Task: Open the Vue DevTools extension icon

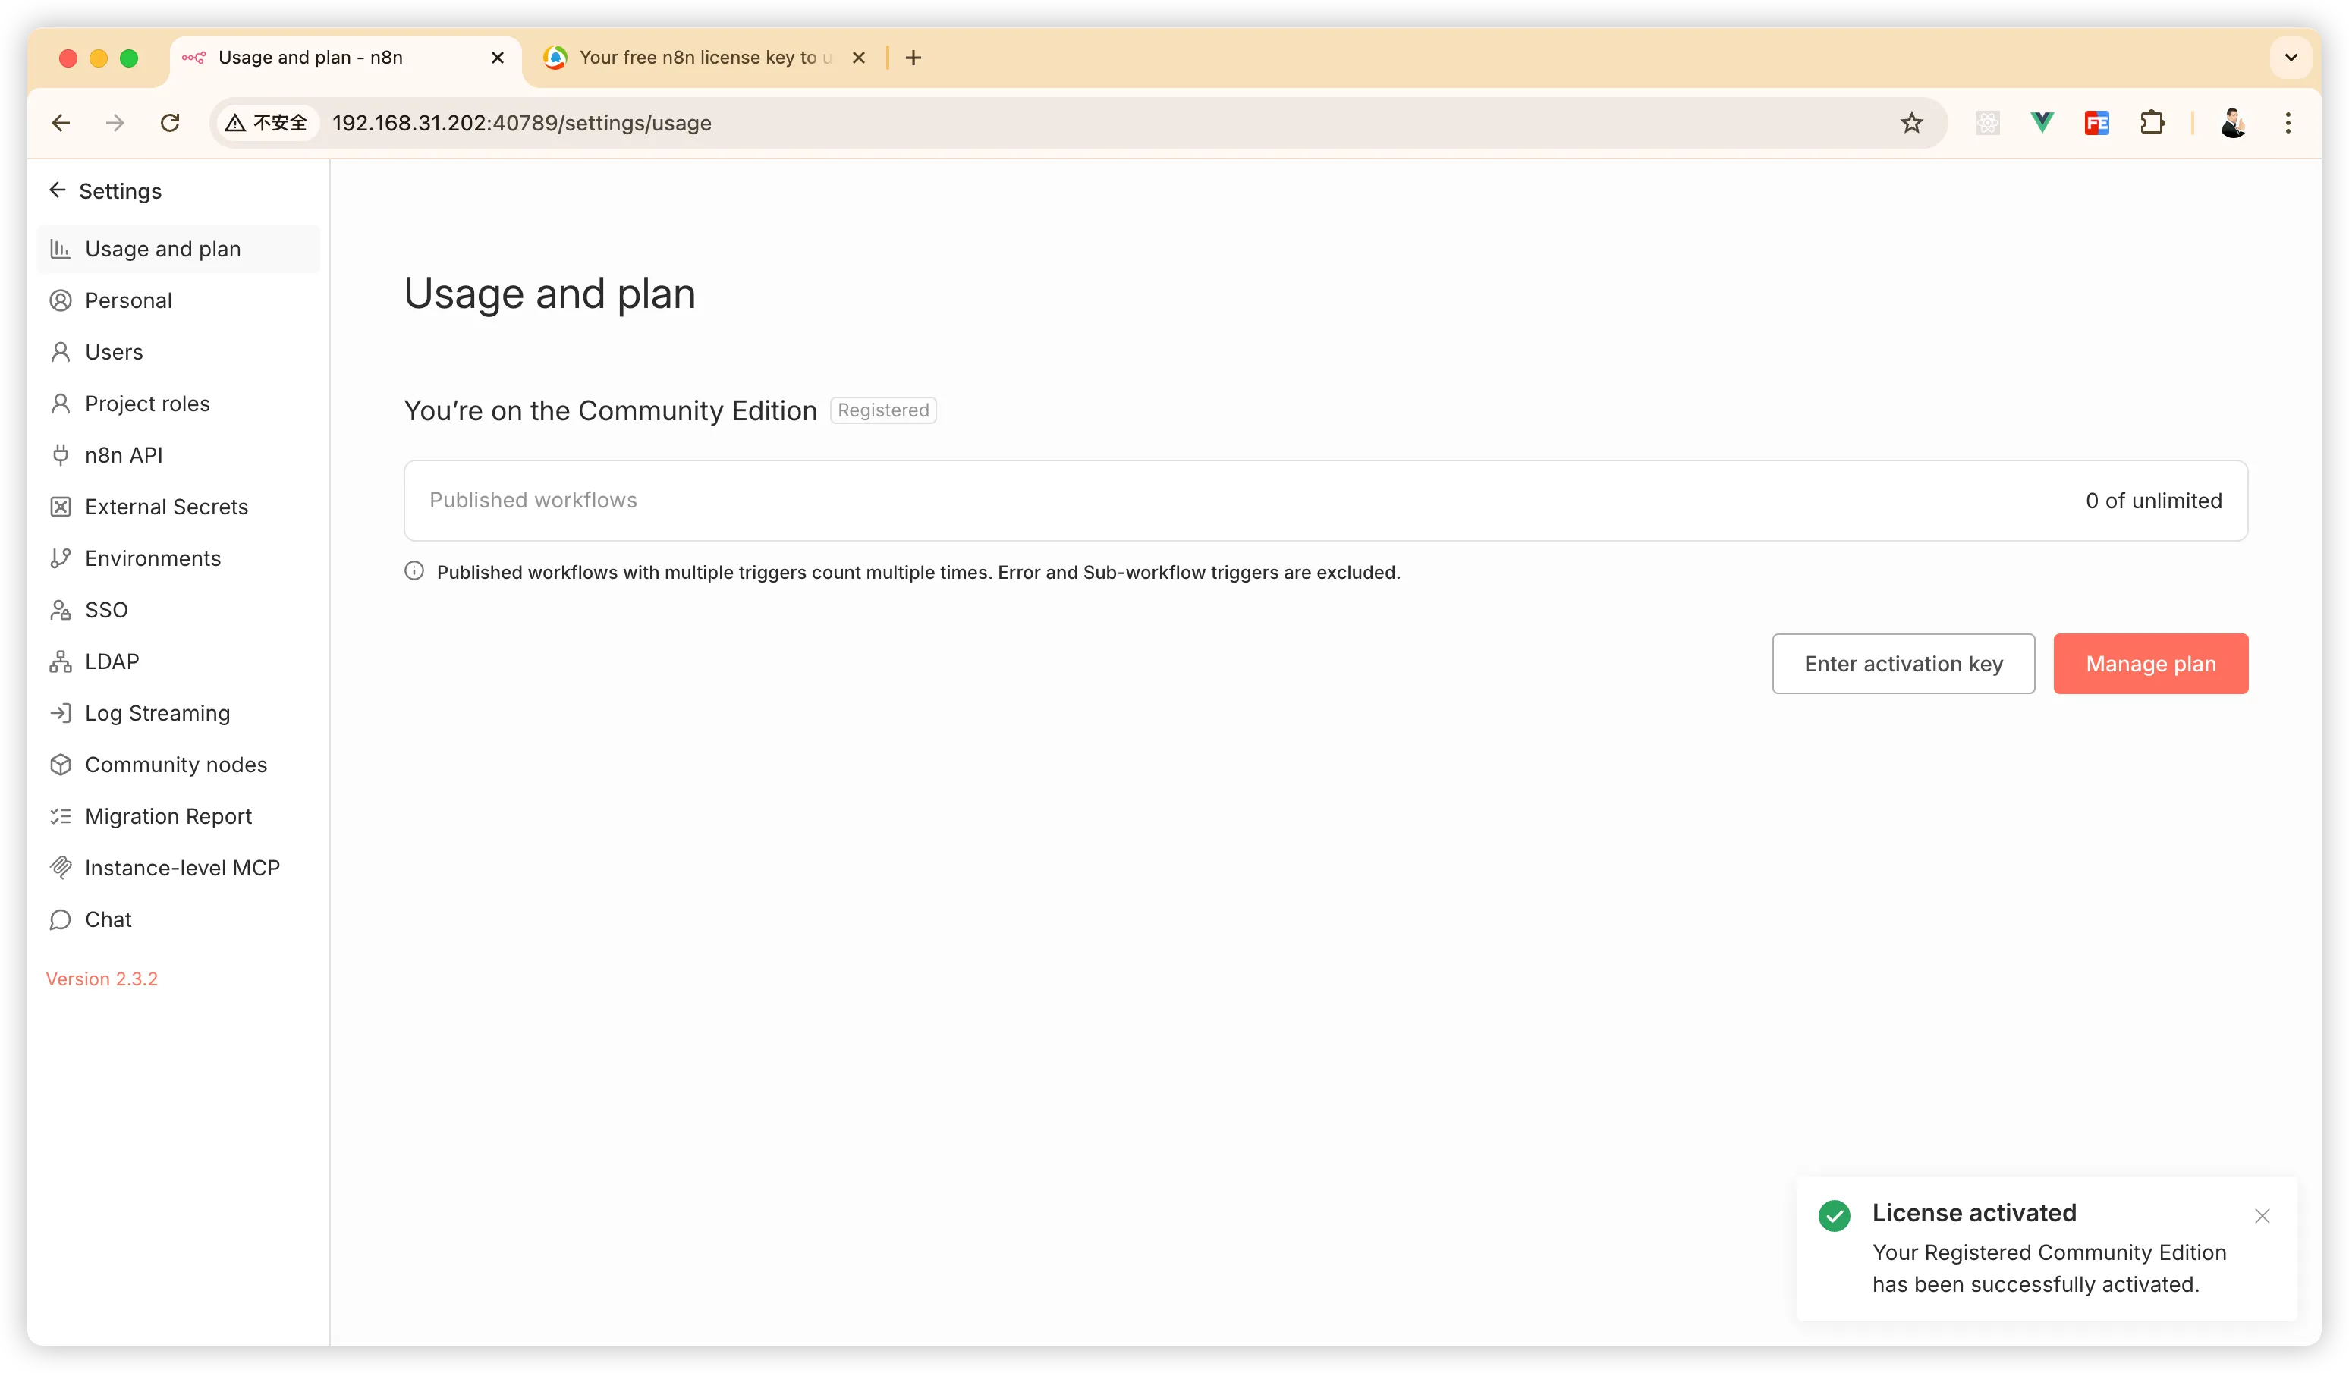Action: point(2042,123)
